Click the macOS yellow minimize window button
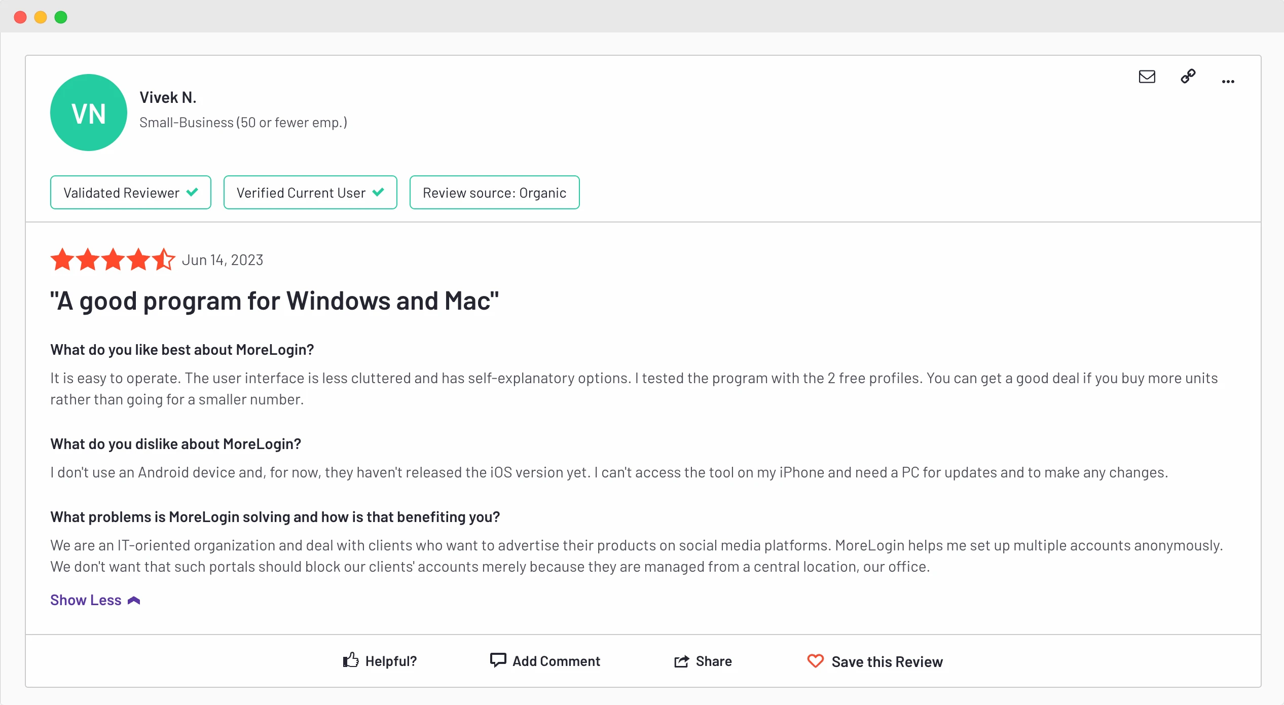Screen dimensions: 1284x705 click(41, 17)
